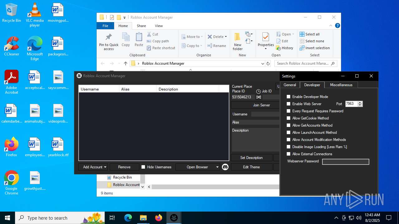Expand the Open Browser dropdown arrow
The width and height of the screenshot is (399, 224).
point(217,167)
